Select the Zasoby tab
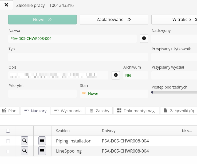This screenshot has height=164, width=197. (x=99, y=111)
